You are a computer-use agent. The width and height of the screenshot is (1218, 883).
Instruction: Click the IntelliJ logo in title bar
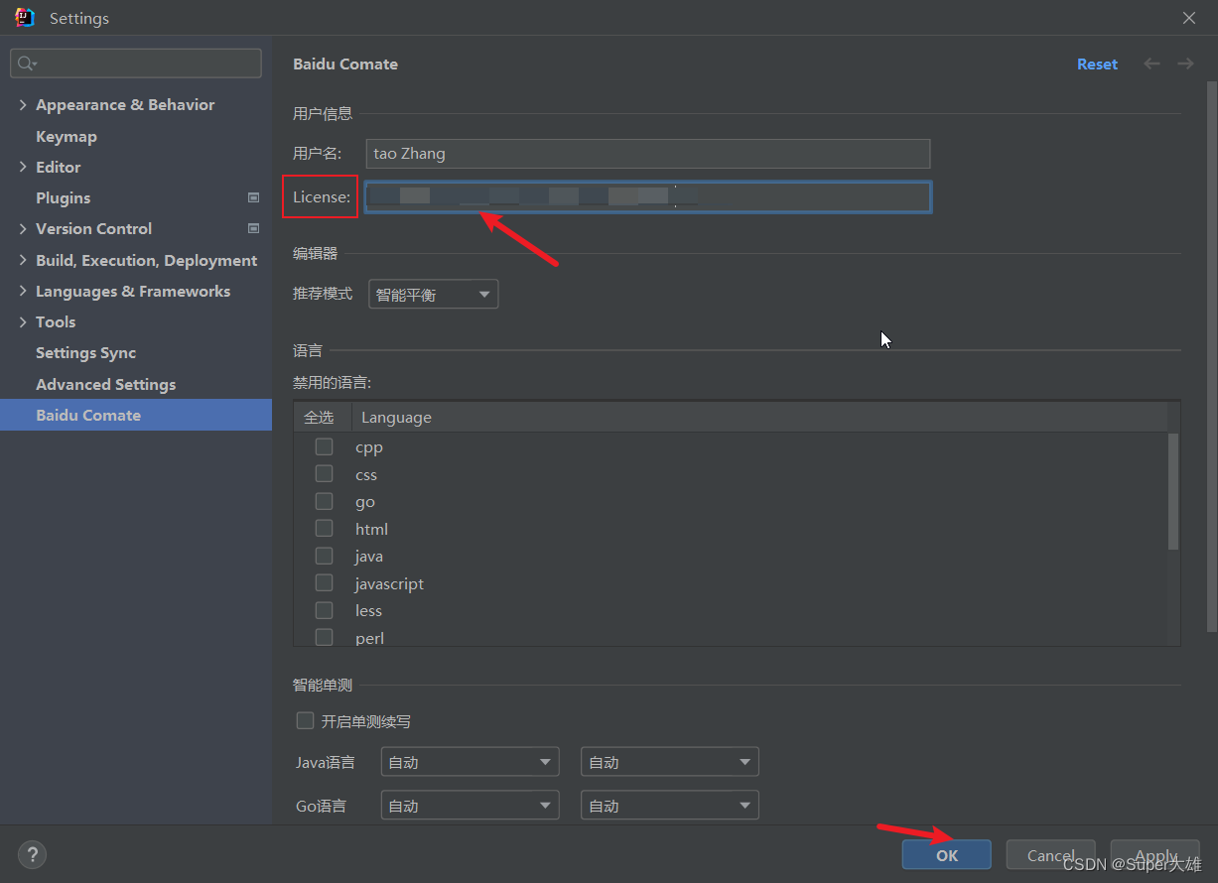(x=25, y=18)
